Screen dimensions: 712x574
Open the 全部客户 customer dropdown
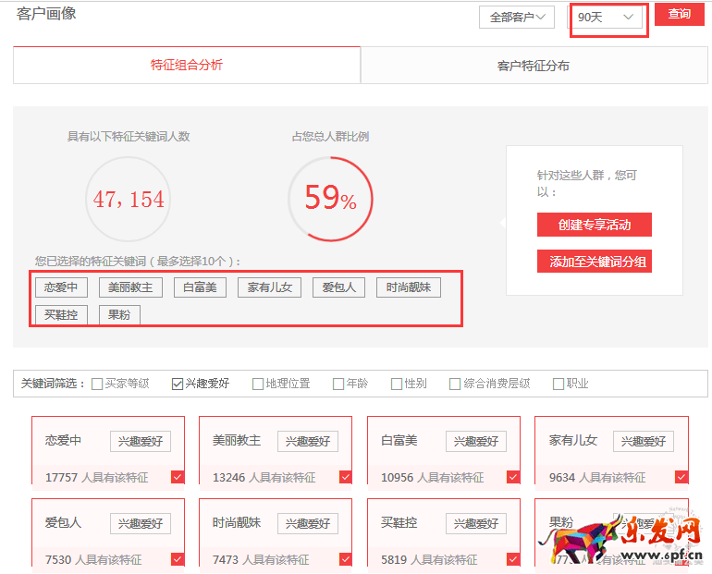(x=516, y=17)
